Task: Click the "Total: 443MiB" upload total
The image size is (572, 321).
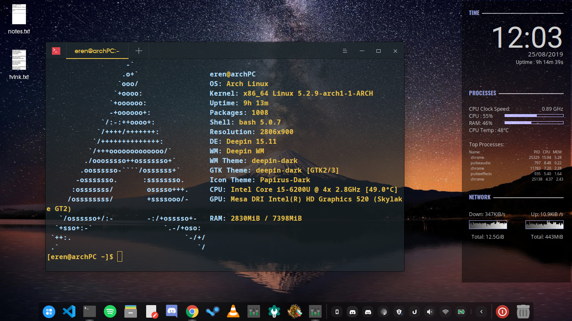Action: coord(547,237)
